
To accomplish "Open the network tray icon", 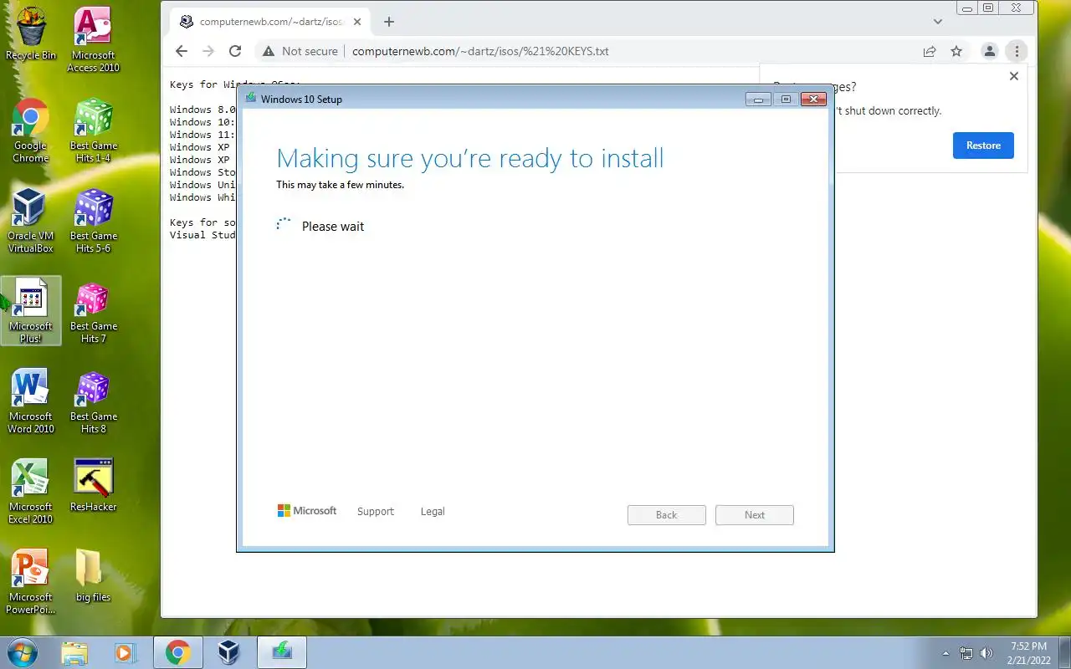I will tap(966, 653).
